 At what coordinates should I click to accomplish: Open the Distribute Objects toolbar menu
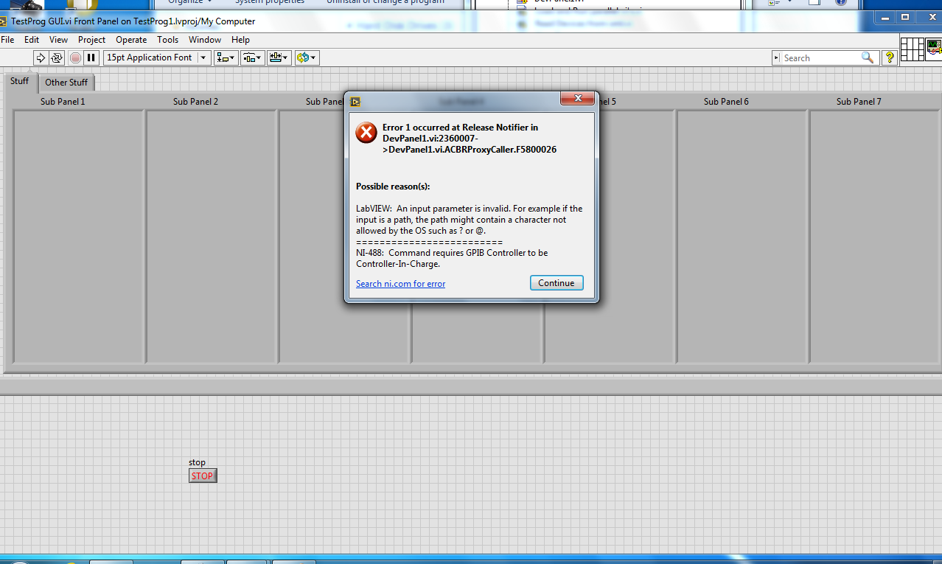(x=253, y=58)
